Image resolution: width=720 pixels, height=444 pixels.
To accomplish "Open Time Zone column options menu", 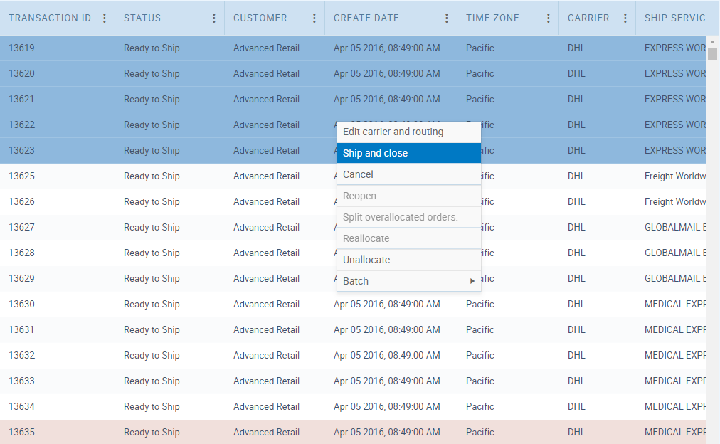I will (x=548, y=18).
